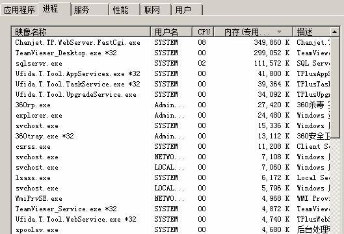The width and height of the screenshot is (344, 234).
Task: Select the 360tray.exe *32 process
Action: (x=170, y=136)
